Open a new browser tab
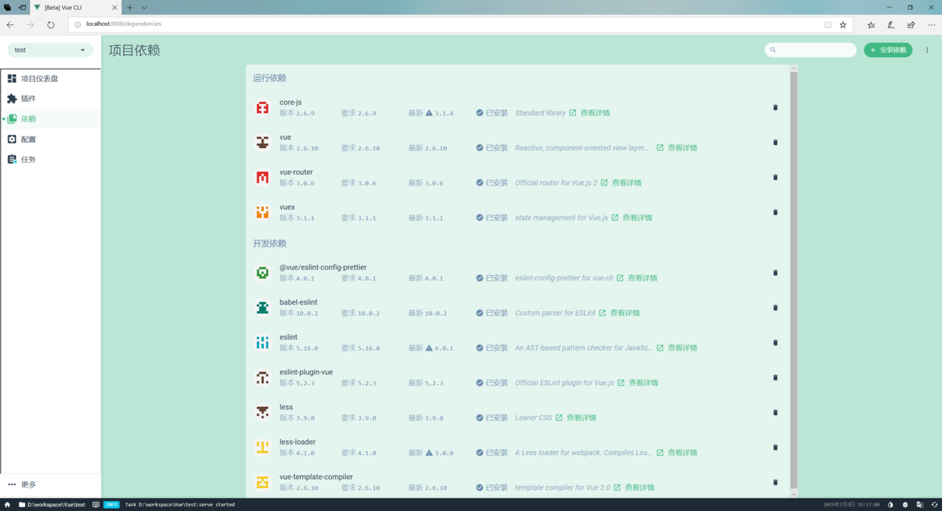 (130, 8)
